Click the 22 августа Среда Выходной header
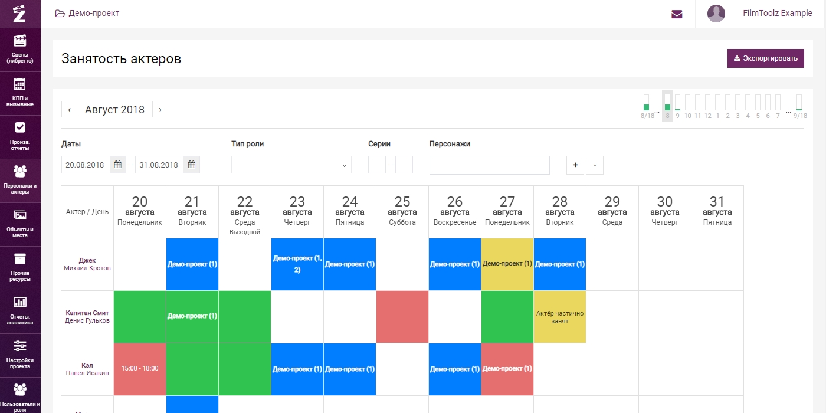The height and width of the screenshot is (413, 826). [x=245, y=212]
